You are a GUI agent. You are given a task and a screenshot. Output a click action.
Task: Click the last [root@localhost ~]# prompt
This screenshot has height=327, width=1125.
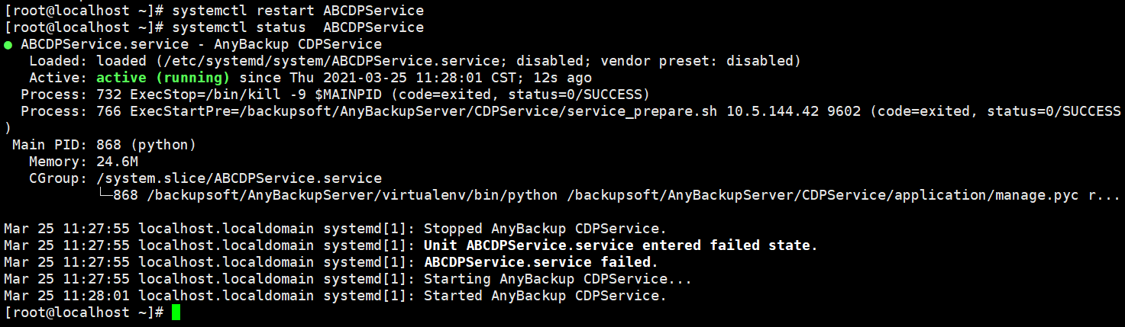(x=84, y=313)
